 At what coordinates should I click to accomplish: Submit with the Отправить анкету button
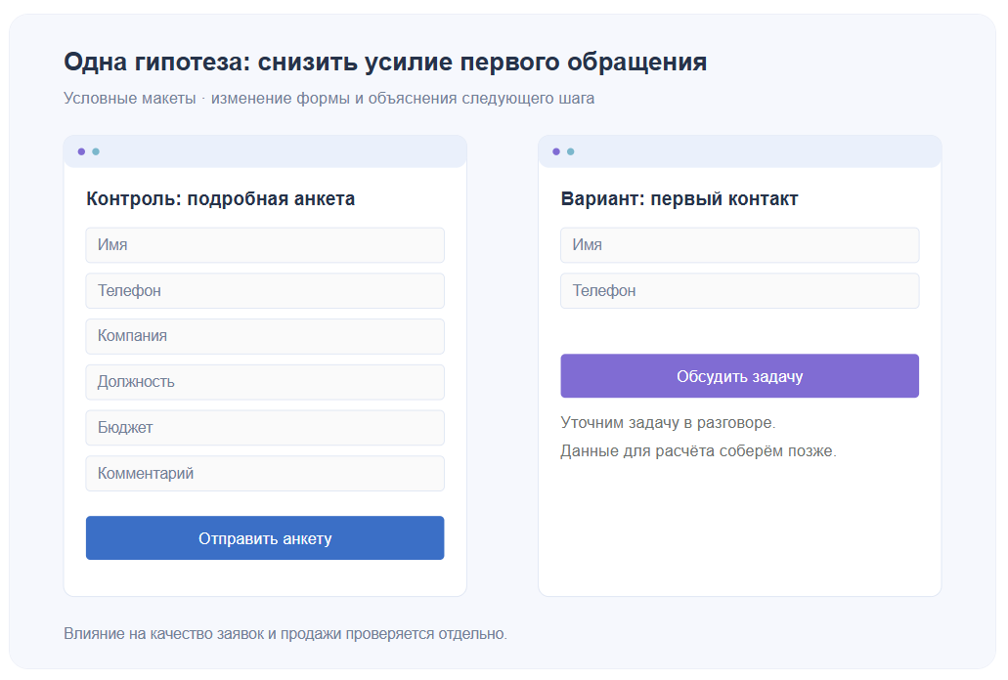[x=265, y=538]
